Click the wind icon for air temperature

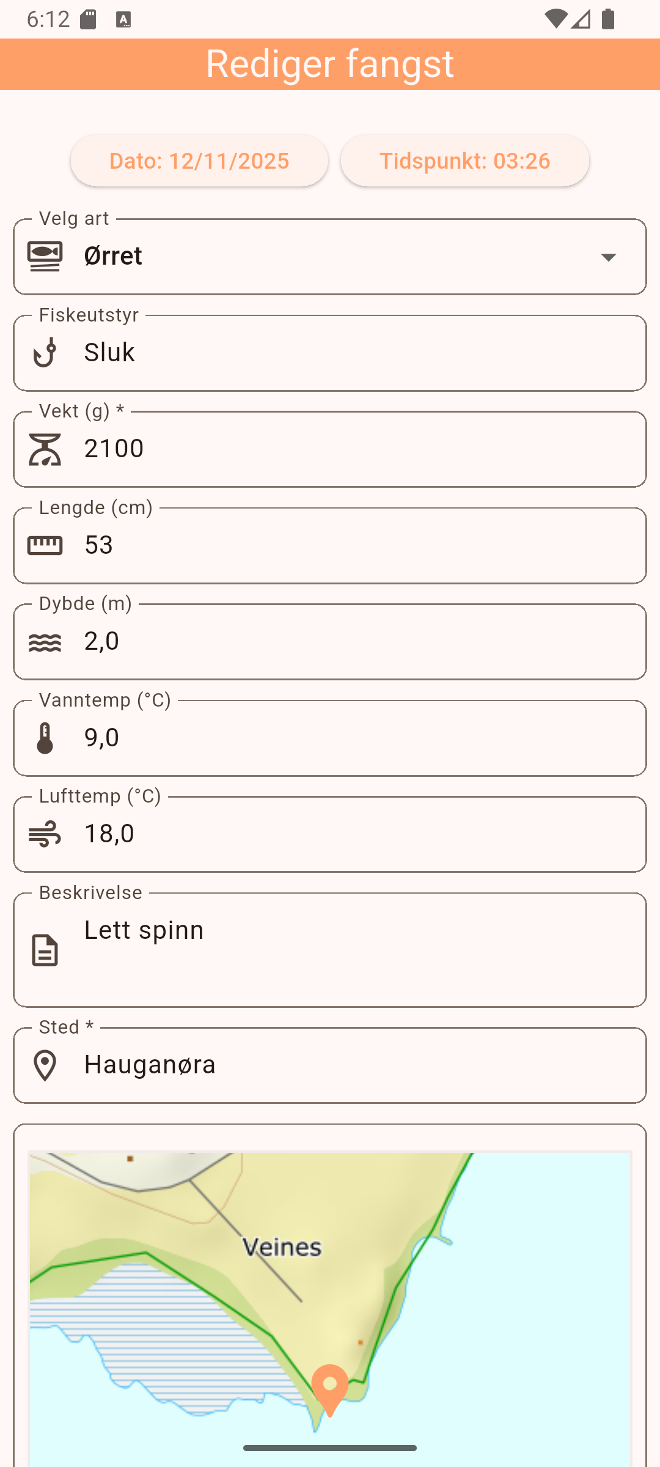[45, 834]
